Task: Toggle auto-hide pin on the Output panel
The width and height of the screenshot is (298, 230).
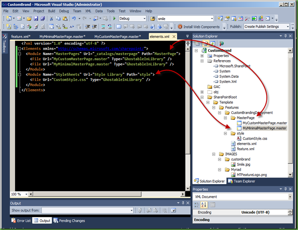Action: [x=183, y=203]
